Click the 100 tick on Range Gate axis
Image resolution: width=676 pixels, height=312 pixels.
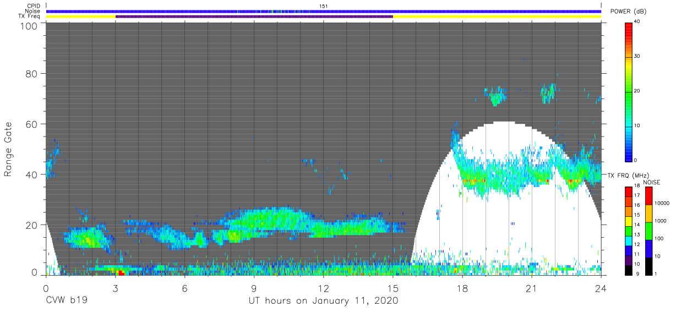[30, 26]
